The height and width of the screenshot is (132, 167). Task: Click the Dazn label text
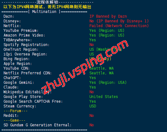click(x=9, y=16)
